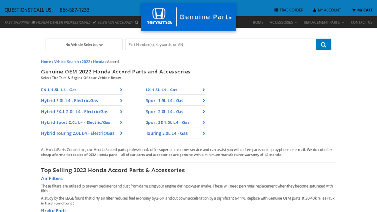Click the arrow beside Sport 1.5L L4

click(204, 101)
